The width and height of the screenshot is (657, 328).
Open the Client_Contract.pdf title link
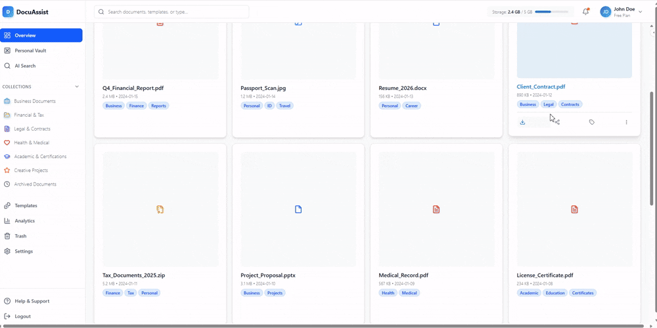point(541,87)
